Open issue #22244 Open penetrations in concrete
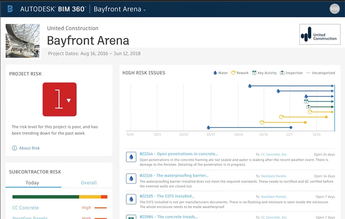This screenshot has height=219, width=345. 178,154
